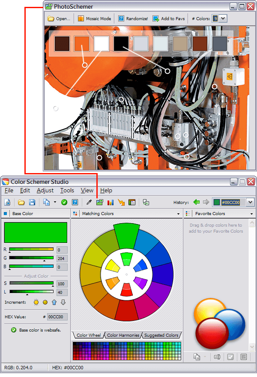The image size is (257, 377).
Task: Open the View menu
Action: click(x=87, y=190)
